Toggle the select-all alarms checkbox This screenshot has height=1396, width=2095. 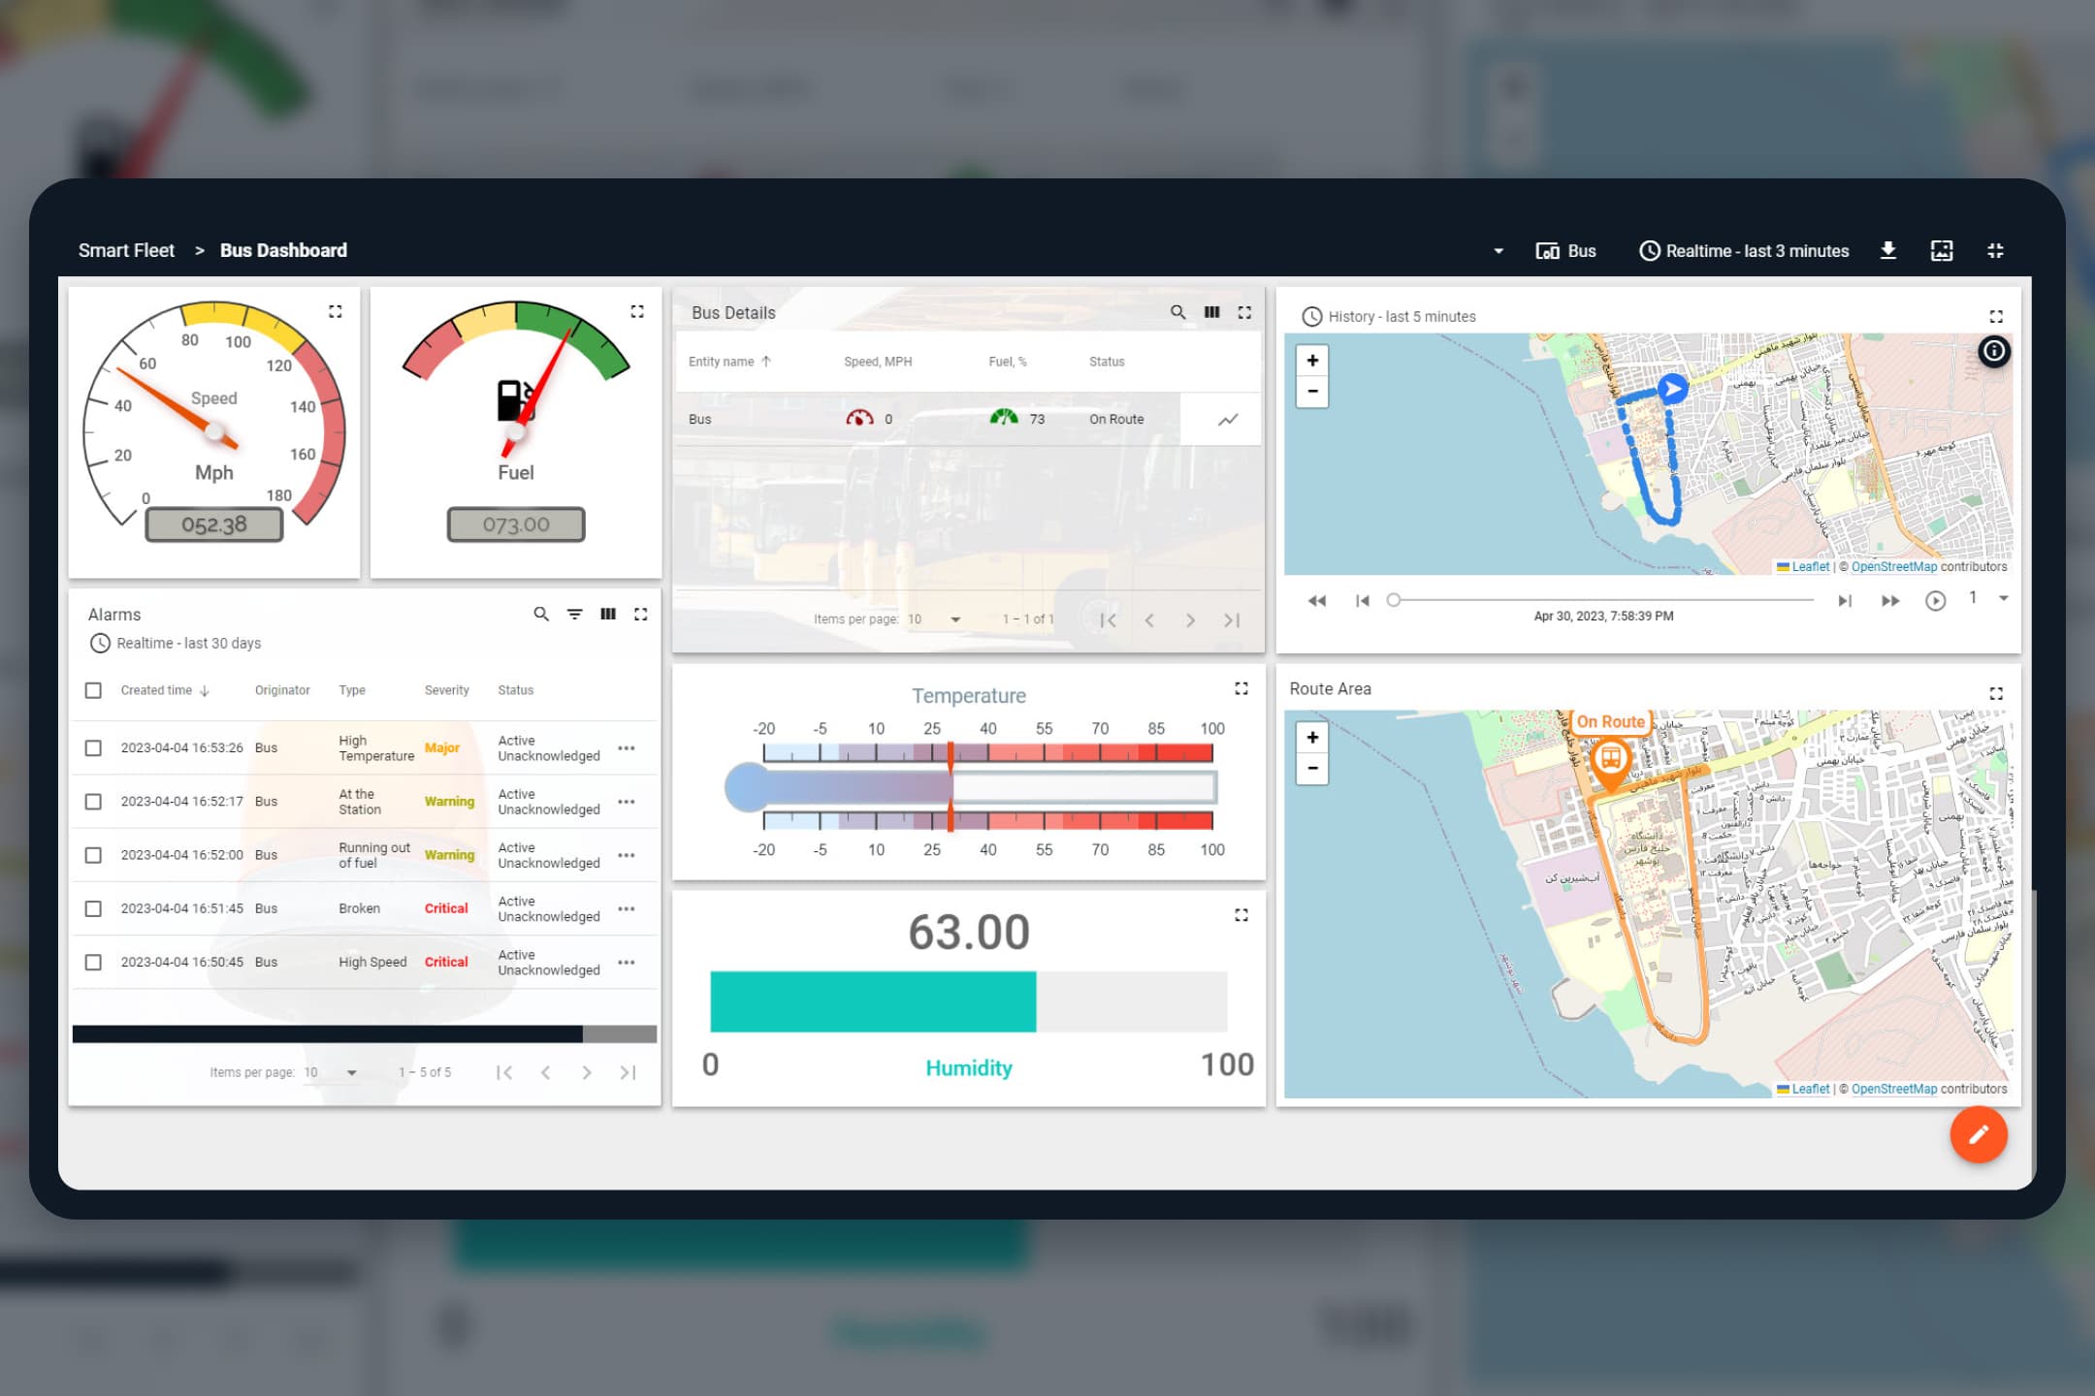tap(93, 690)
